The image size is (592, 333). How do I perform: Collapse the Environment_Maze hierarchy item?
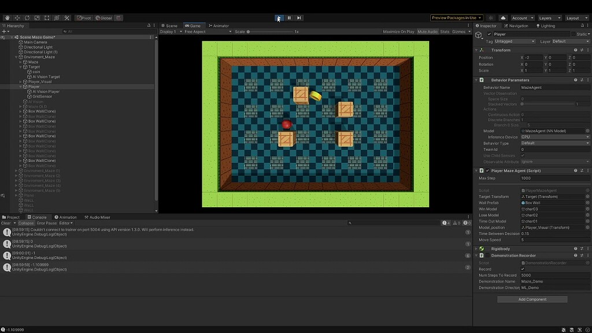tap(16, 57)
